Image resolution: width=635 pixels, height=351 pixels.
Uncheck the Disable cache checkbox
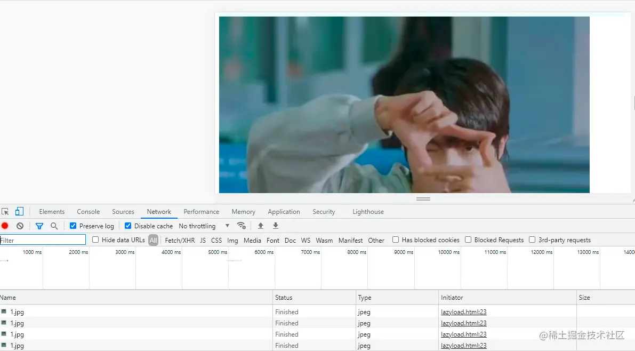pyautogui.click(x=128, y=226)
